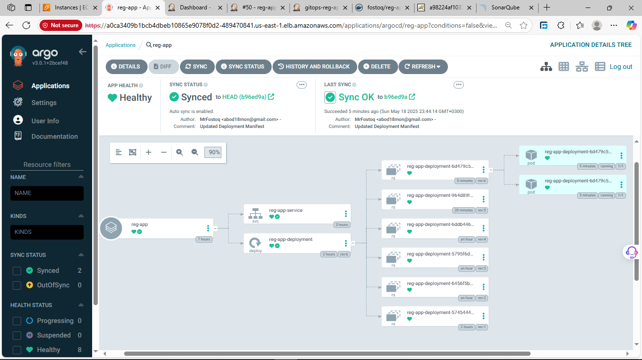
Task: Open replicaset 5795f6d kebab menu
Action: [484, 257]
